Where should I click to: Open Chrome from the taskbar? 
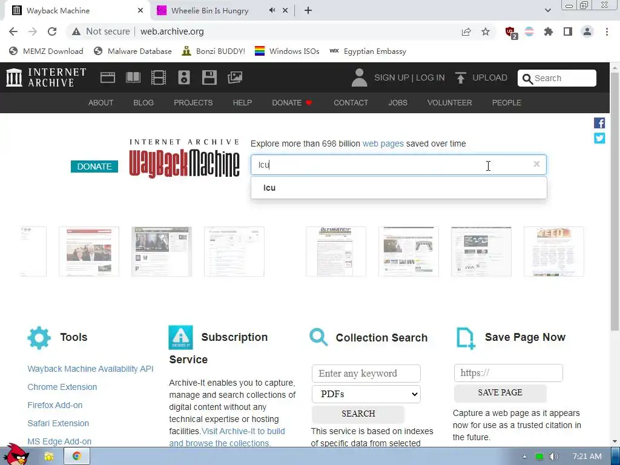pos(77,457)
